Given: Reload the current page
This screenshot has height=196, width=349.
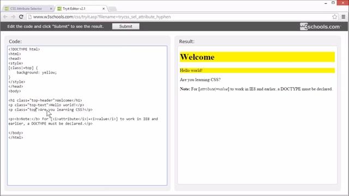Looking at the screenshot, I should click(21, 17).
